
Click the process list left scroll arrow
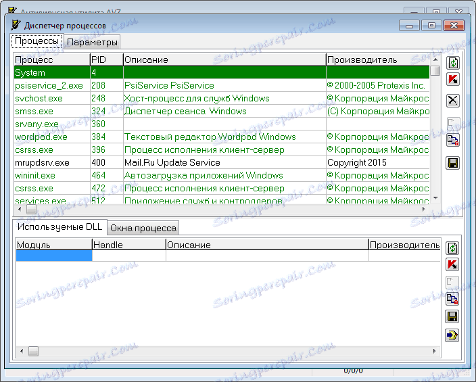pyautogui.click(x=20, y=209)
